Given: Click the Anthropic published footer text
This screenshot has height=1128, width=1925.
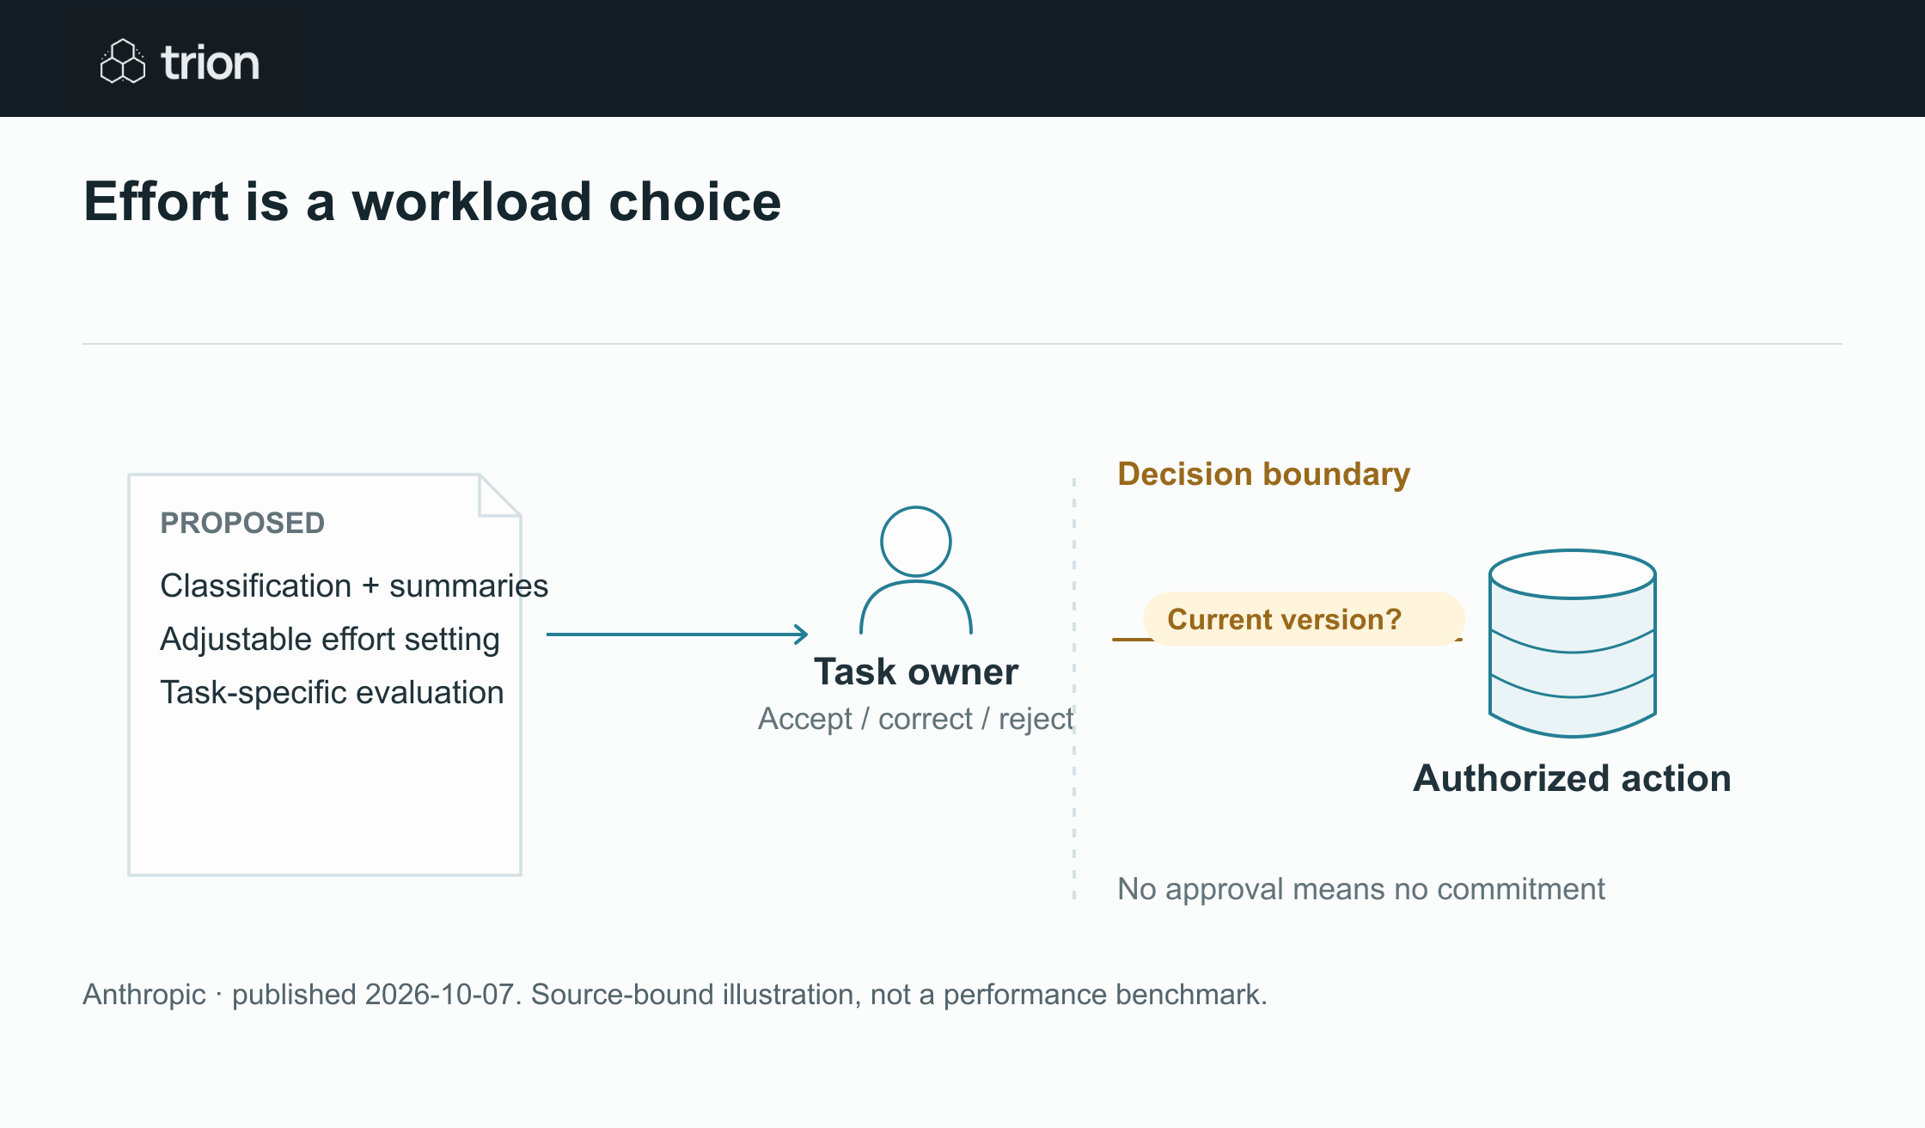Looking at the screenshot, I should [x=675, y=994].
